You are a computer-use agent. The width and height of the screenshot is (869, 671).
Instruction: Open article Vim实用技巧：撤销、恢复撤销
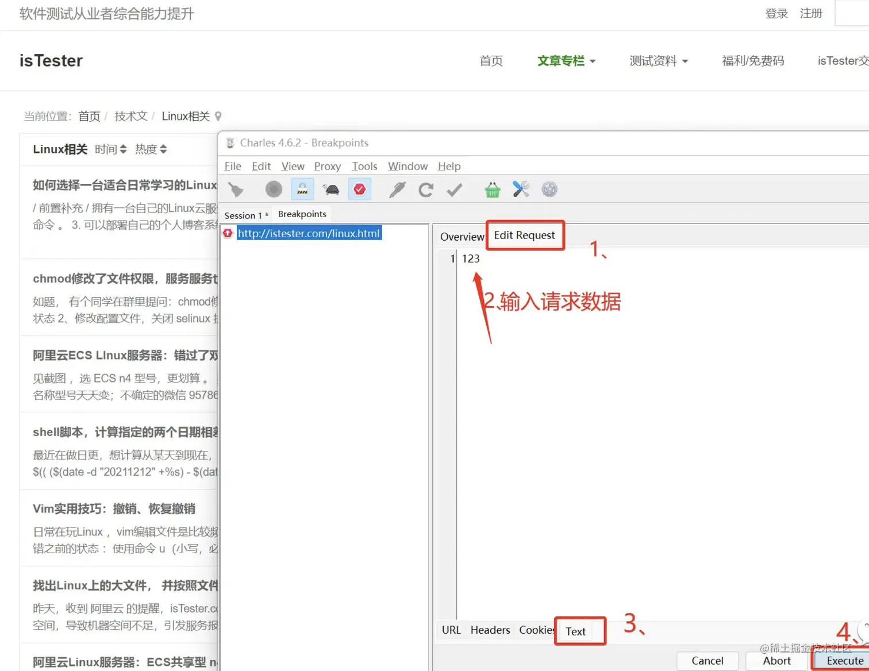coord(114,509)
